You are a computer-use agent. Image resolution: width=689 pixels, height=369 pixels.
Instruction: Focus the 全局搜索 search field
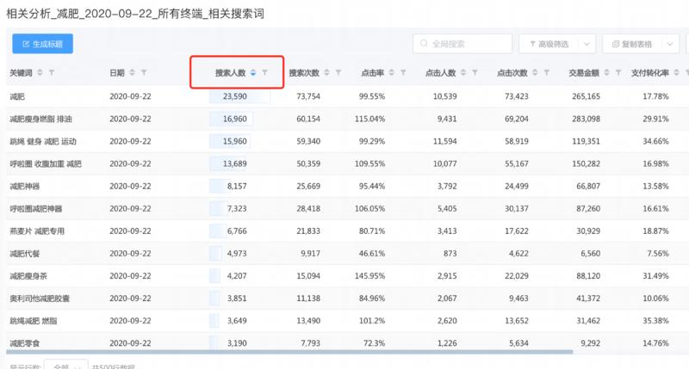coord(462,44)
